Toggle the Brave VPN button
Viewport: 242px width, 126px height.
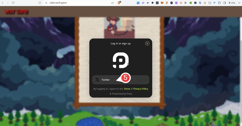click(x=232, y=3)
